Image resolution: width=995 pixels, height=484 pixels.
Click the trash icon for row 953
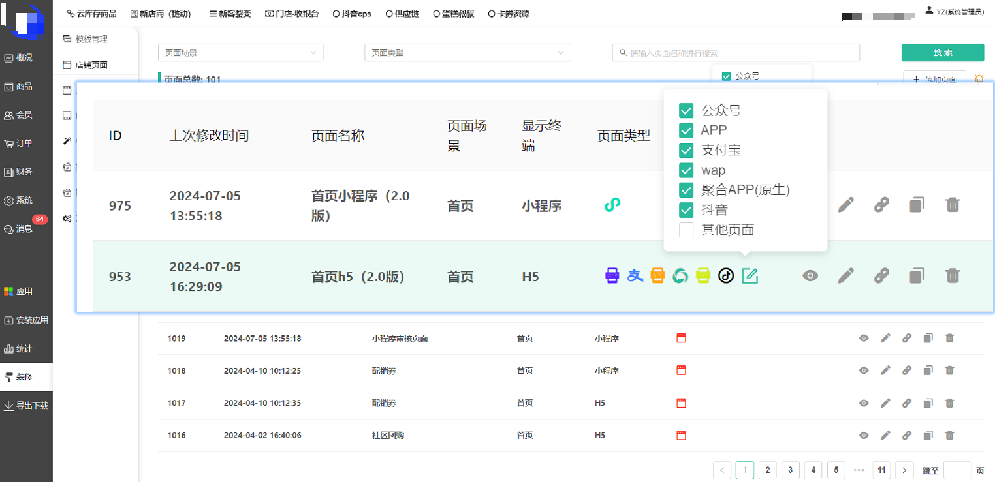point(953,276)
